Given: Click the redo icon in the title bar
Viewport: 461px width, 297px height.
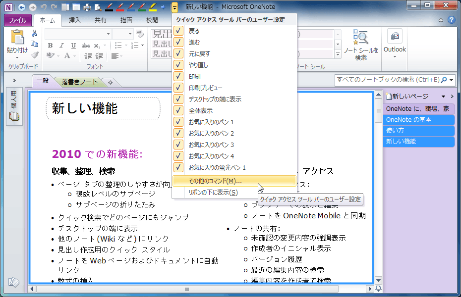Looking at the screenshot, I should coord(54,7).
